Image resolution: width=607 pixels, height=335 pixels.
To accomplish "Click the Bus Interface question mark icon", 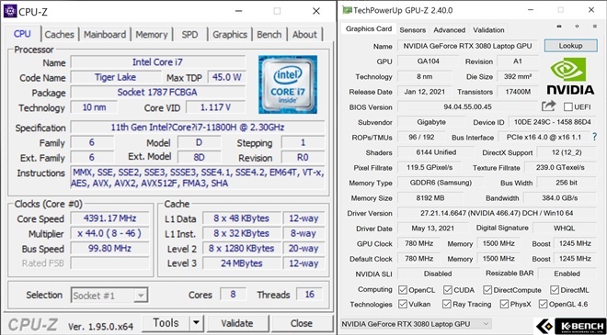I will [595, 137].
